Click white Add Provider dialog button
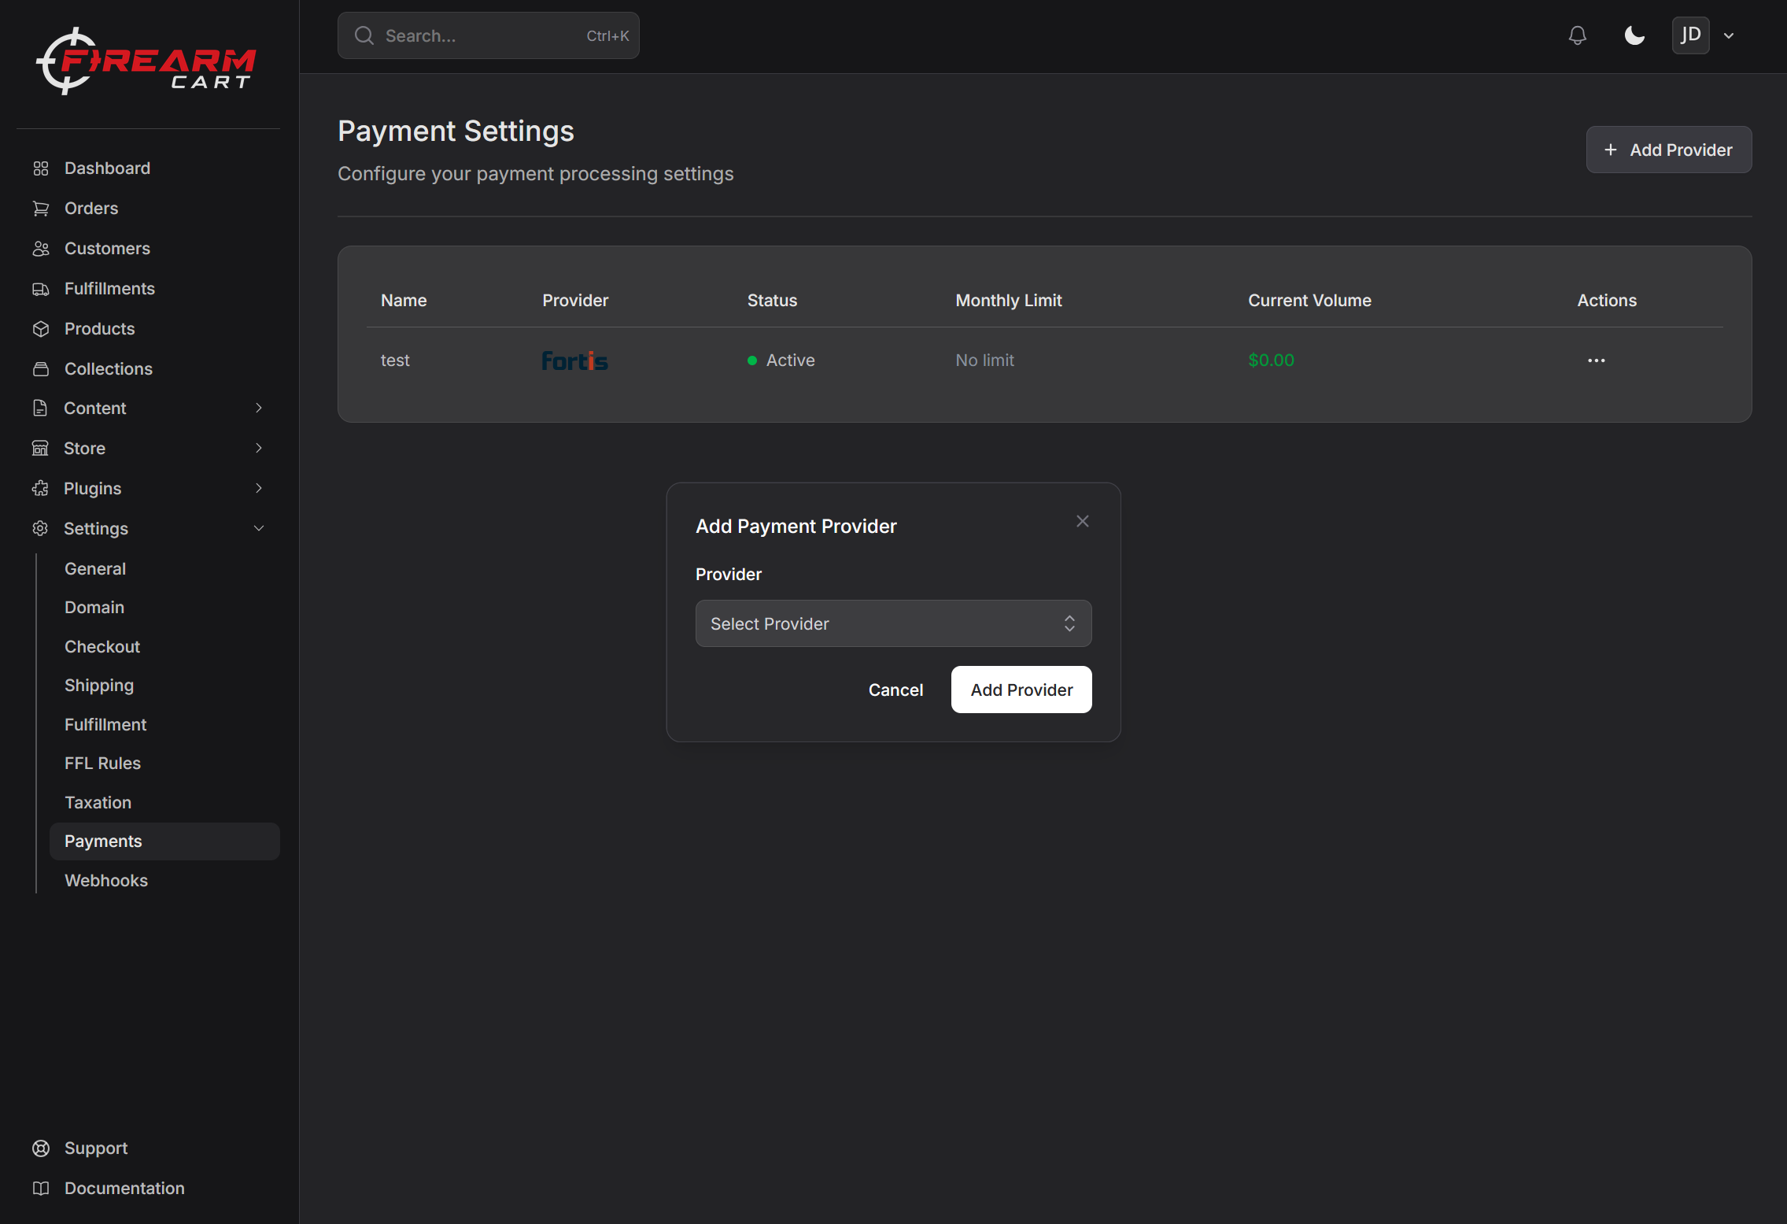Viewport: 1787px width, 1224px height. (1021, 690)
